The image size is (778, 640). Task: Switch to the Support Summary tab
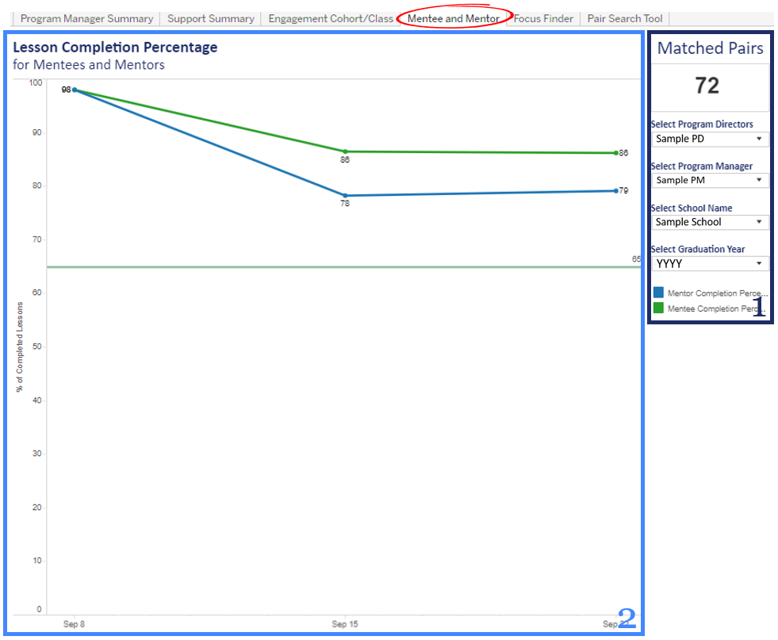pos(211,19)
